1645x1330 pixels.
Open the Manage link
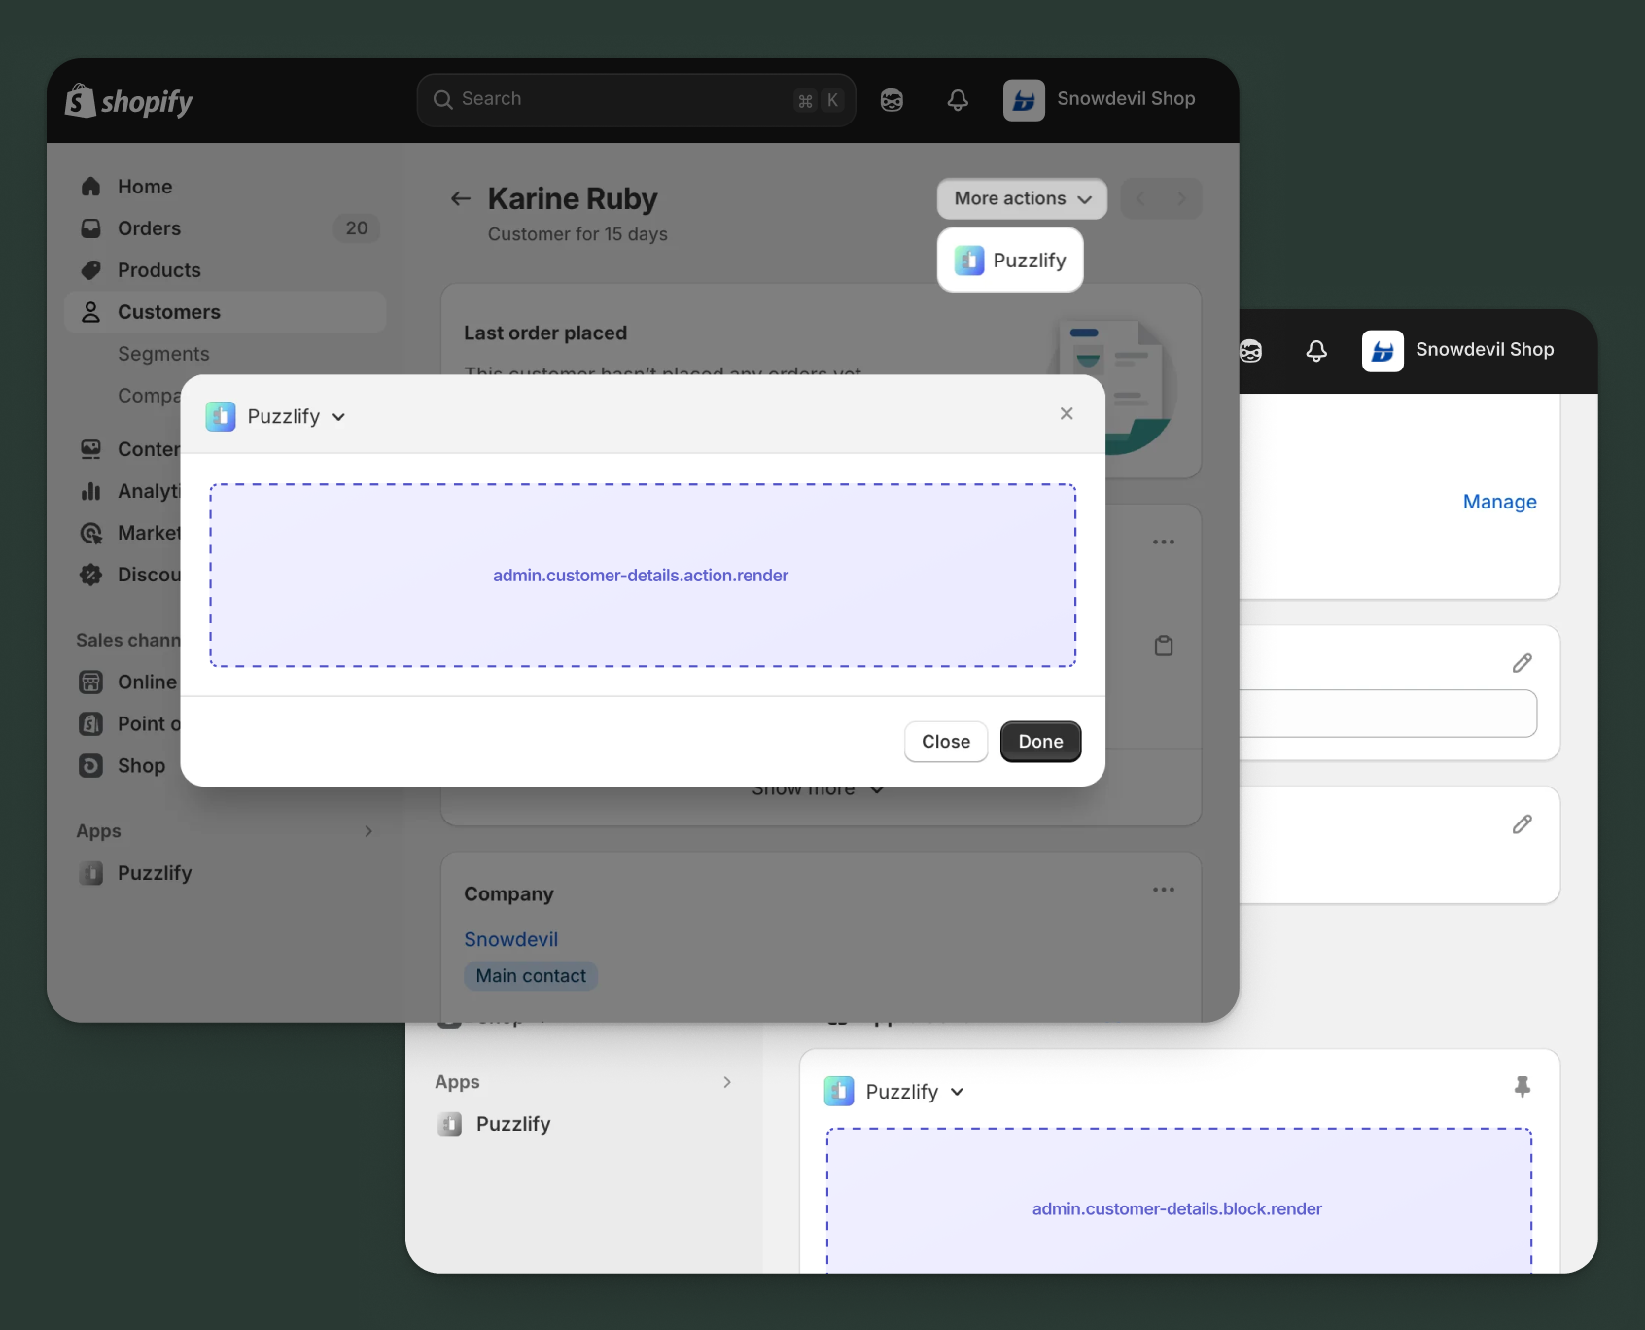coord(1498,501)
